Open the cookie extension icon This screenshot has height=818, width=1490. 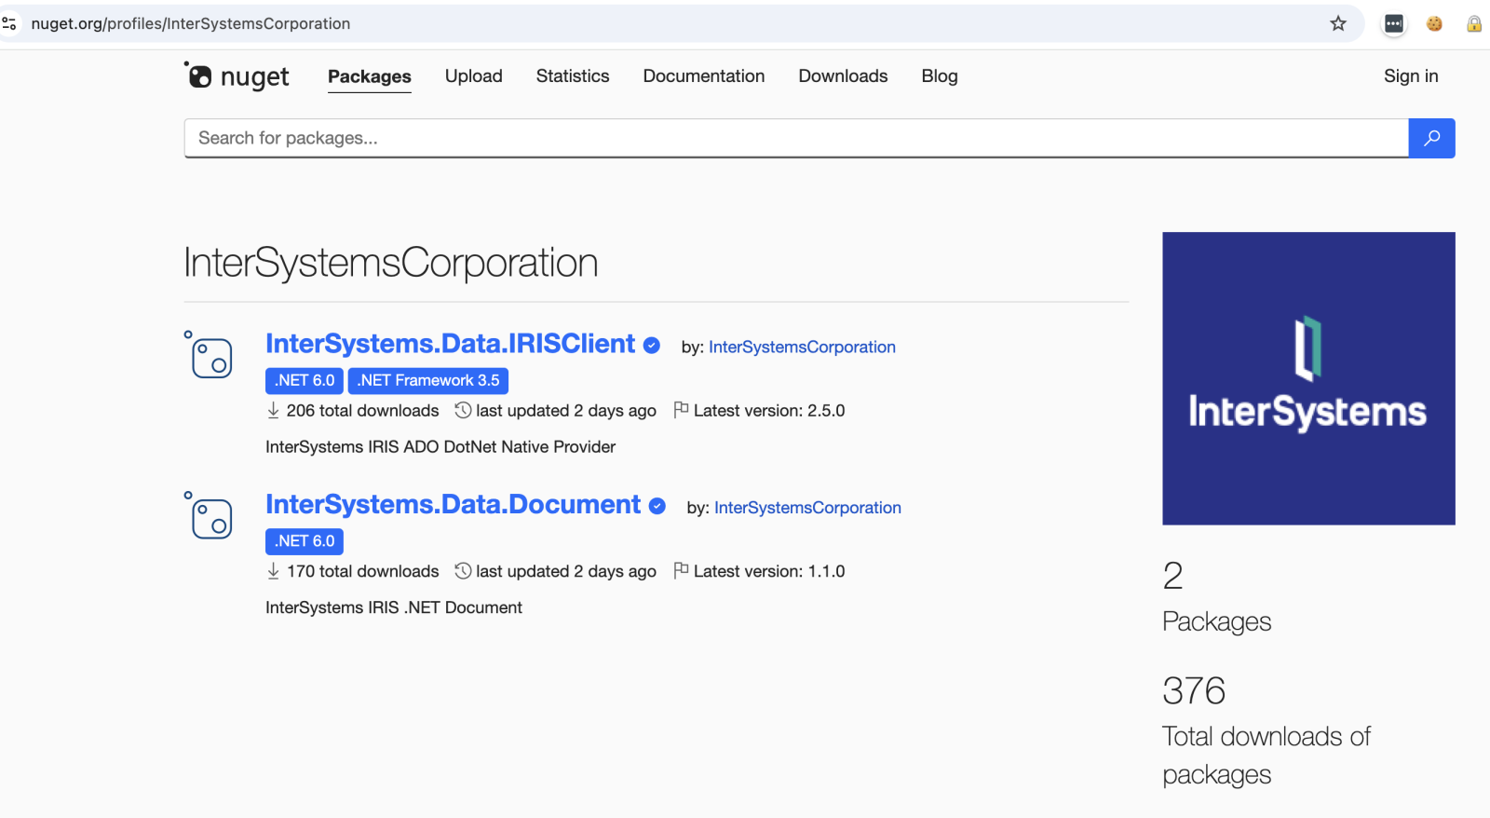click(1434, 23)
